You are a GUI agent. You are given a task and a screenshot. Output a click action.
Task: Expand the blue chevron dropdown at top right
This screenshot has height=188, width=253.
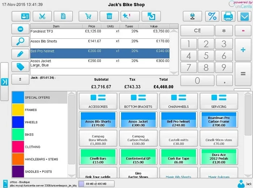click(244, 16)
